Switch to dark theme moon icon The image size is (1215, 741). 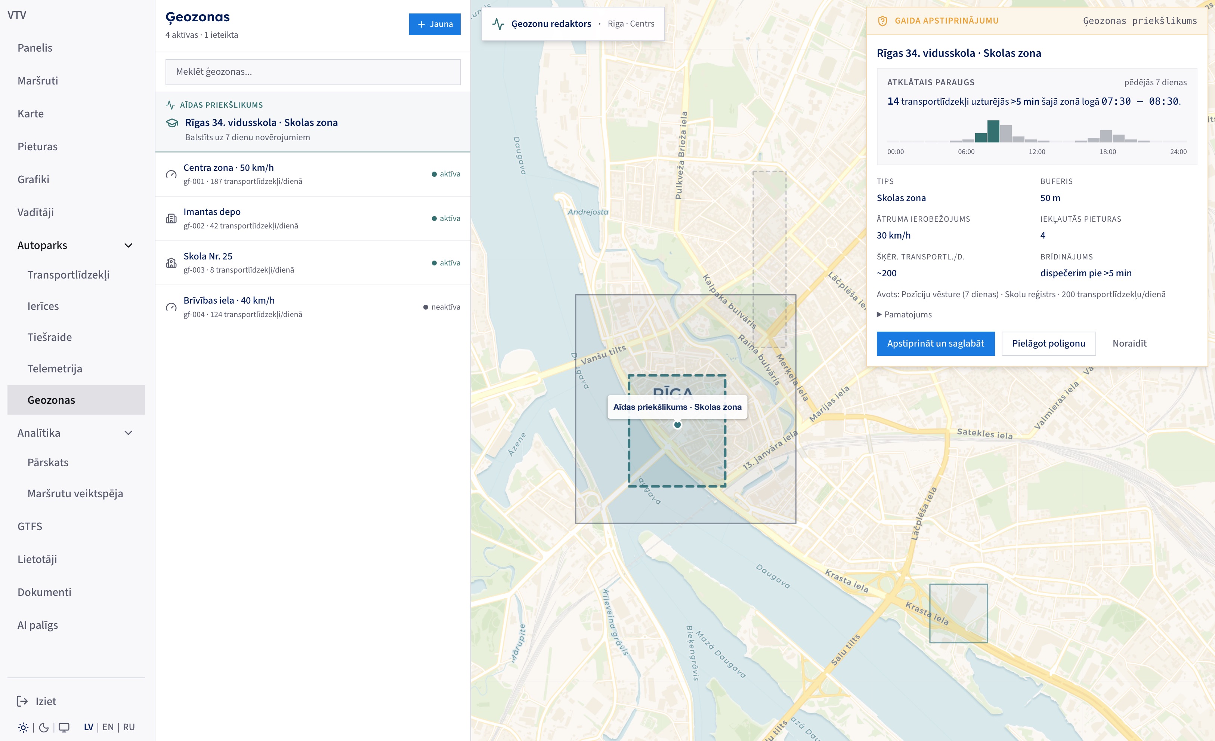pos(44,727)
